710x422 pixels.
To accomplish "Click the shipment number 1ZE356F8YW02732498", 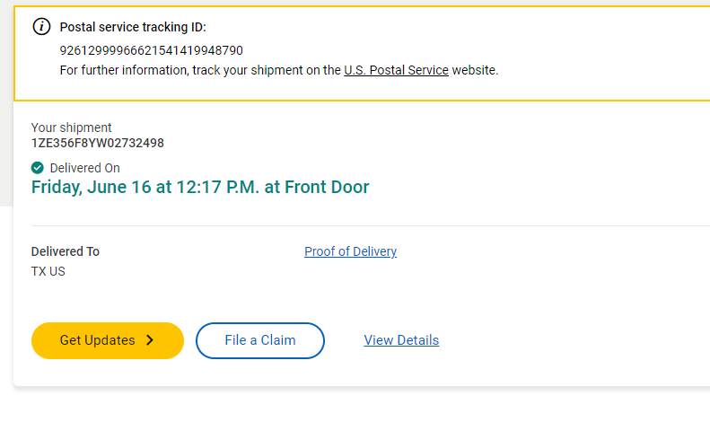I will click(x=97, y=143).
